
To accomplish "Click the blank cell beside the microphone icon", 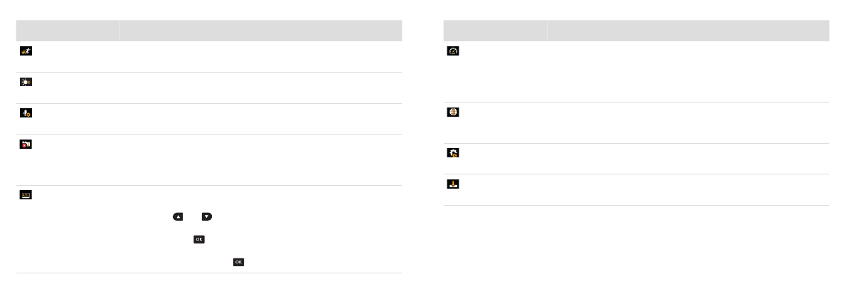I will (x=261, y=119).
